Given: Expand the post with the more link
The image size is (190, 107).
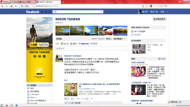Looking at the screenshot, I should (66, 80).
